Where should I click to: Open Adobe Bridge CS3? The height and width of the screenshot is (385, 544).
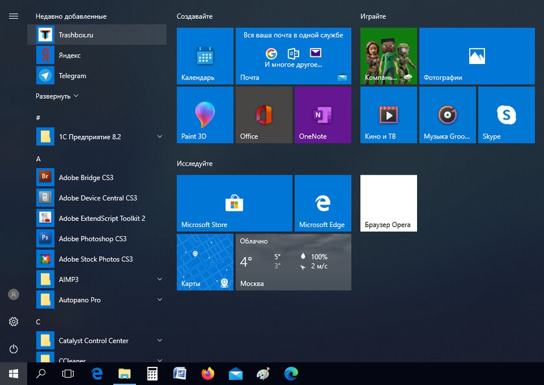point(96,177)
